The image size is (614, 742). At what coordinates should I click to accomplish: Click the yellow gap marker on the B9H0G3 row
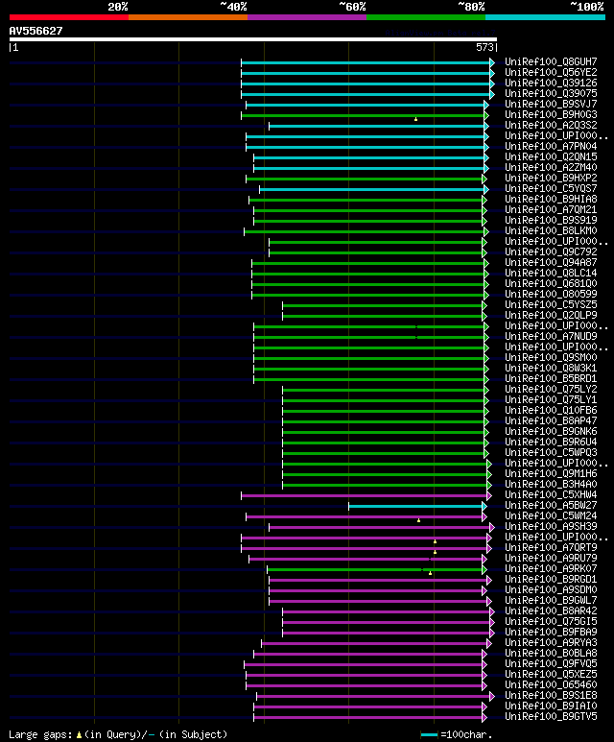(x=415, y=119)
